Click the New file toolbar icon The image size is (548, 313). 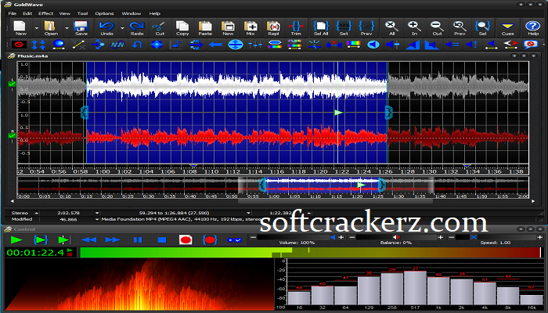(x=20, y=28)
